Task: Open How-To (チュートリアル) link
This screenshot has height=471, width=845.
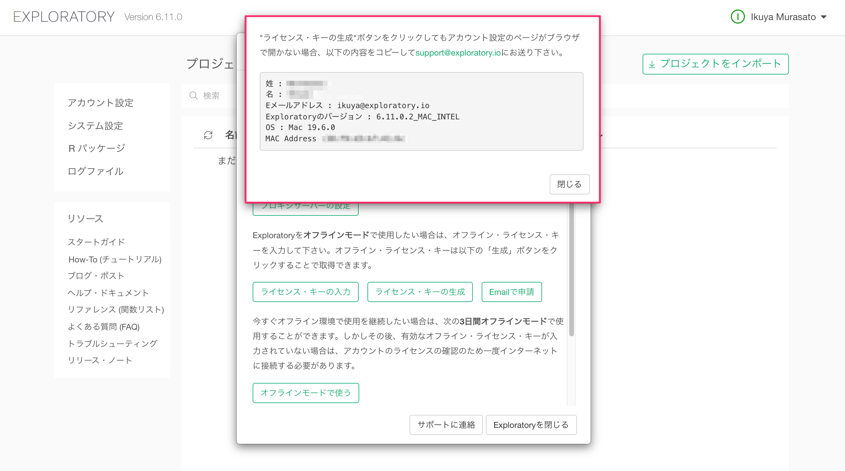Action: point(115,259)
